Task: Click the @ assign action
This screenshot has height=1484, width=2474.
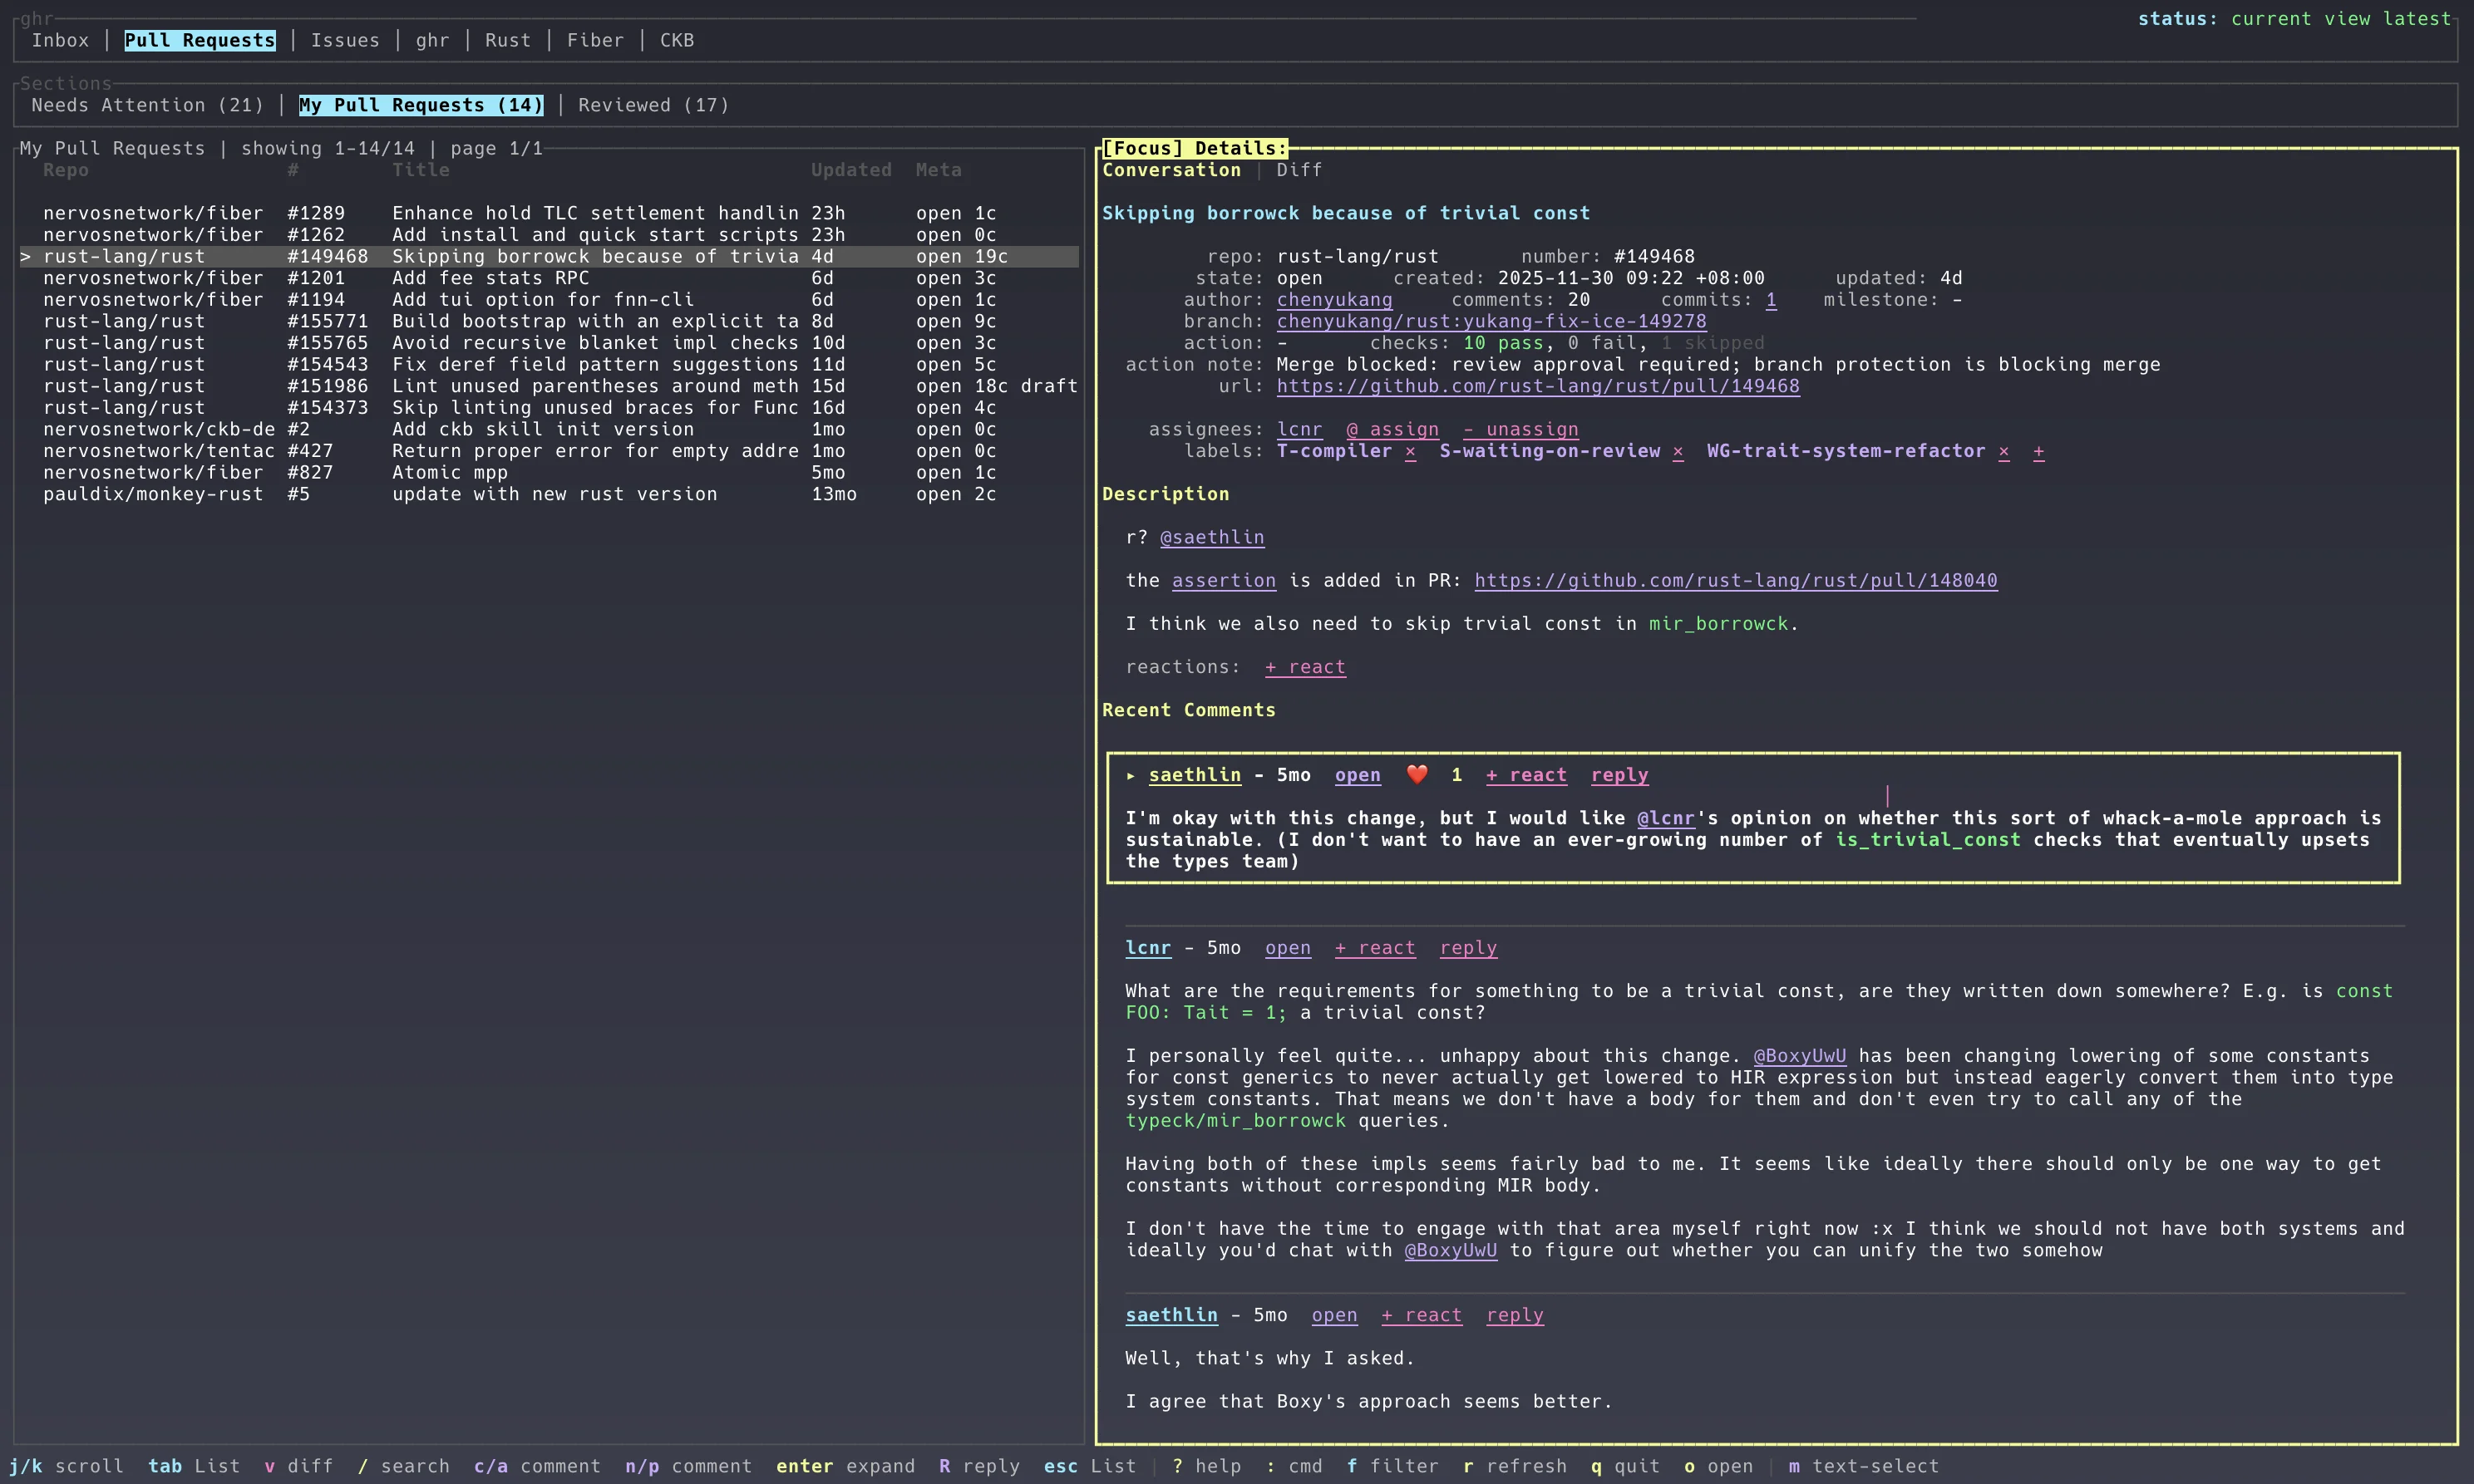Action: coord(1392,429)
